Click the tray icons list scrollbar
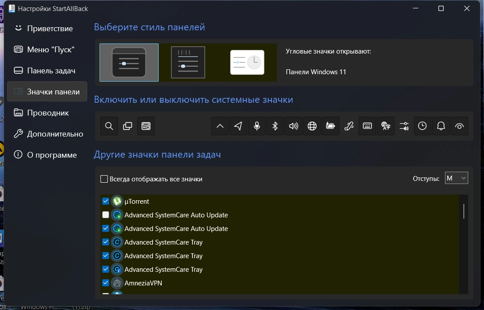Image resolution: width=484 pixels, height=310 pixels. coord(463,211)
